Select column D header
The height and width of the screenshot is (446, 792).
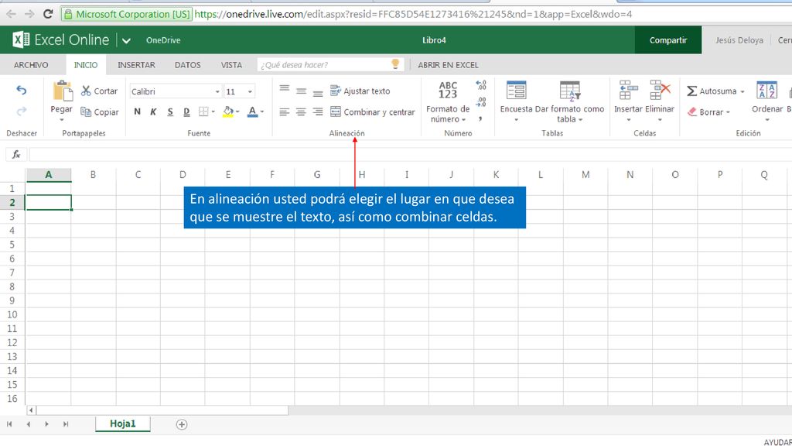183,174
